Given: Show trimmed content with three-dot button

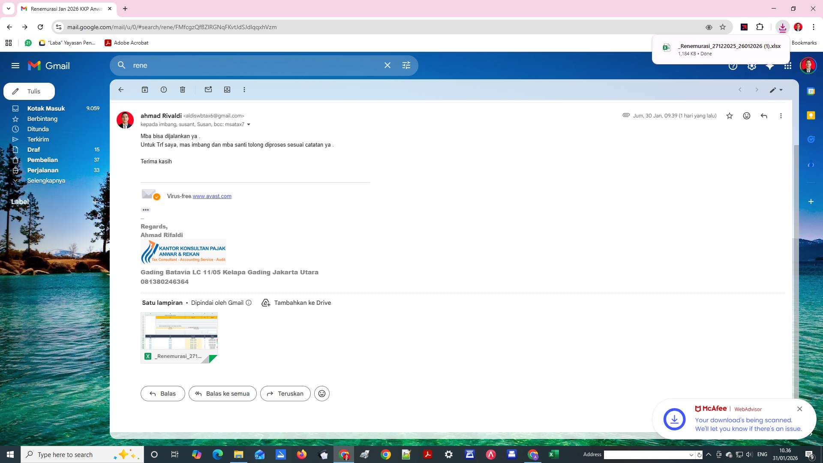Looking at the screenshot, I should [x=146, y=210].
